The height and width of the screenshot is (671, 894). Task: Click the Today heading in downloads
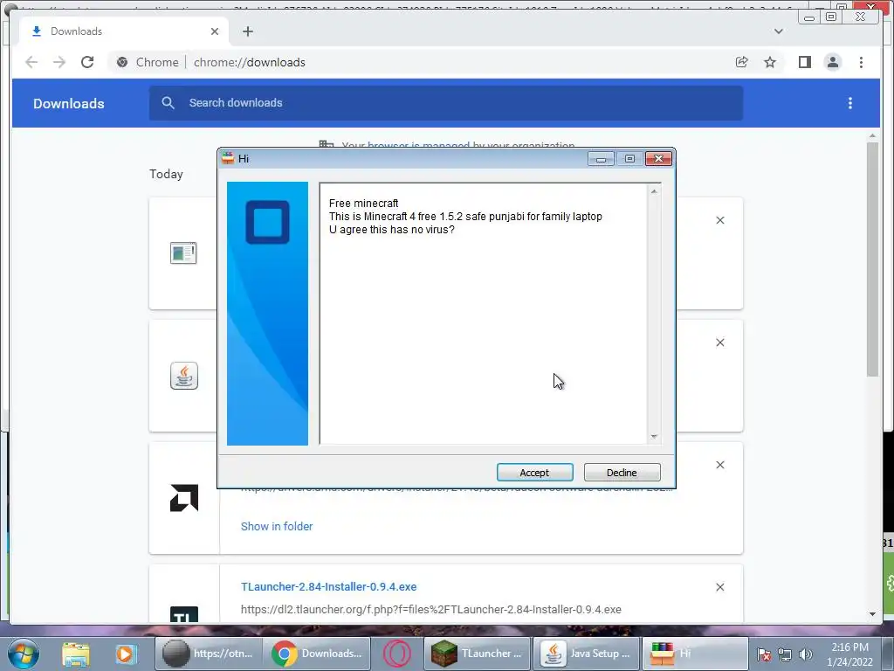point(166,174)
